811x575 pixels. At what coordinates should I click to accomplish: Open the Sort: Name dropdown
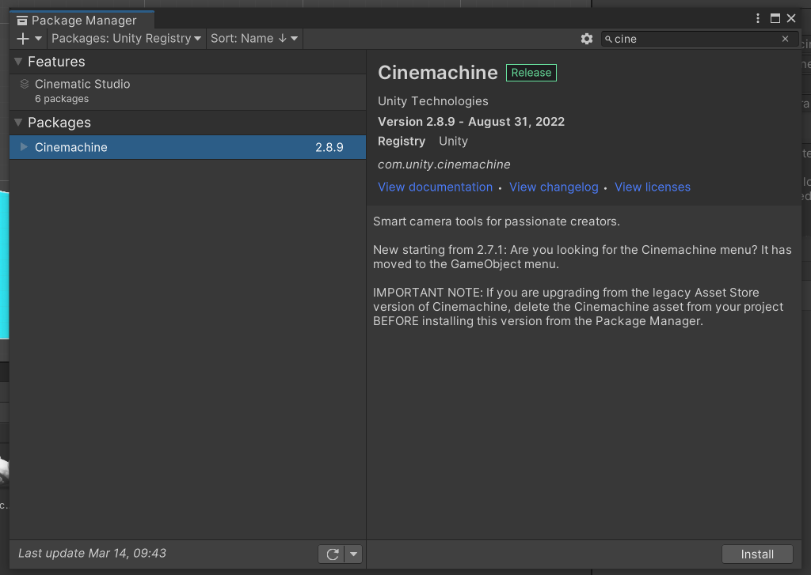[254, 39]
